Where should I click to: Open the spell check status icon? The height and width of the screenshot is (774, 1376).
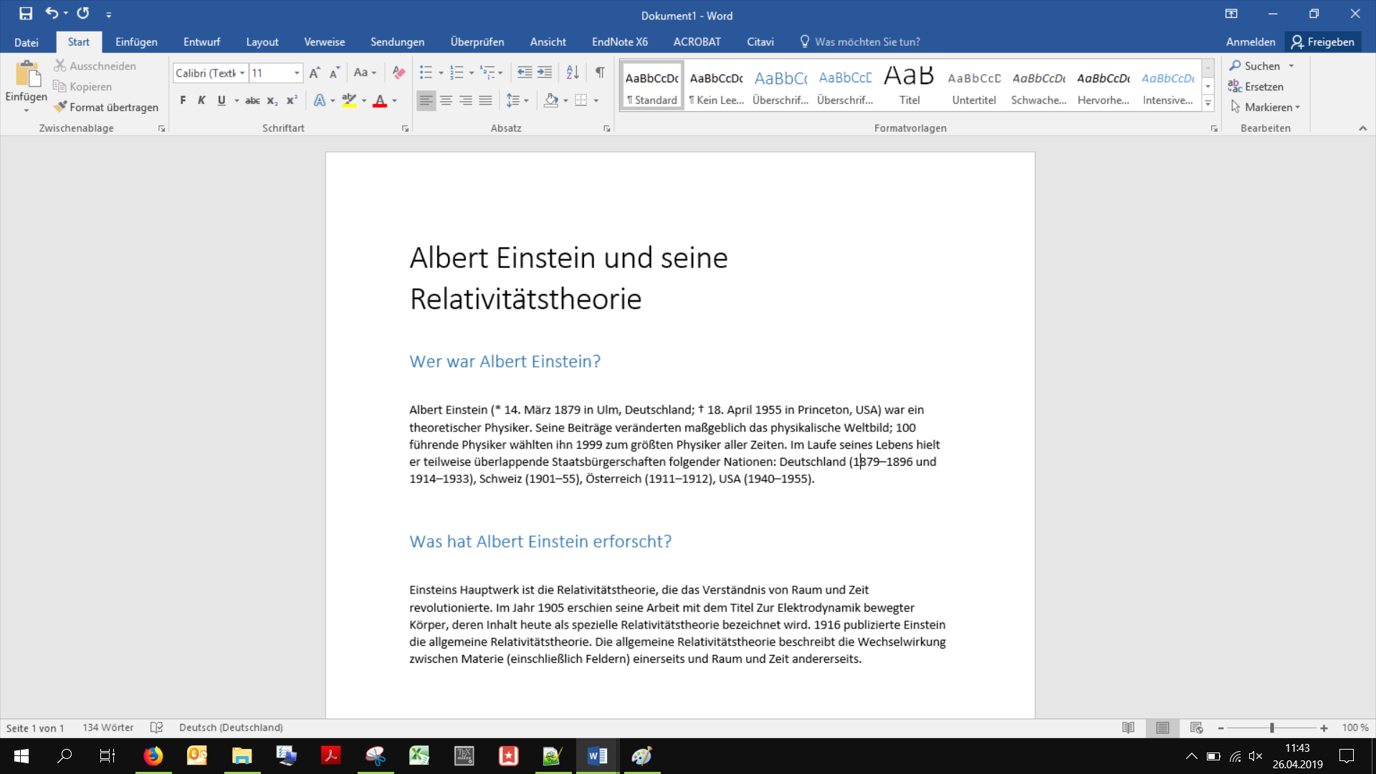point(156,727)
